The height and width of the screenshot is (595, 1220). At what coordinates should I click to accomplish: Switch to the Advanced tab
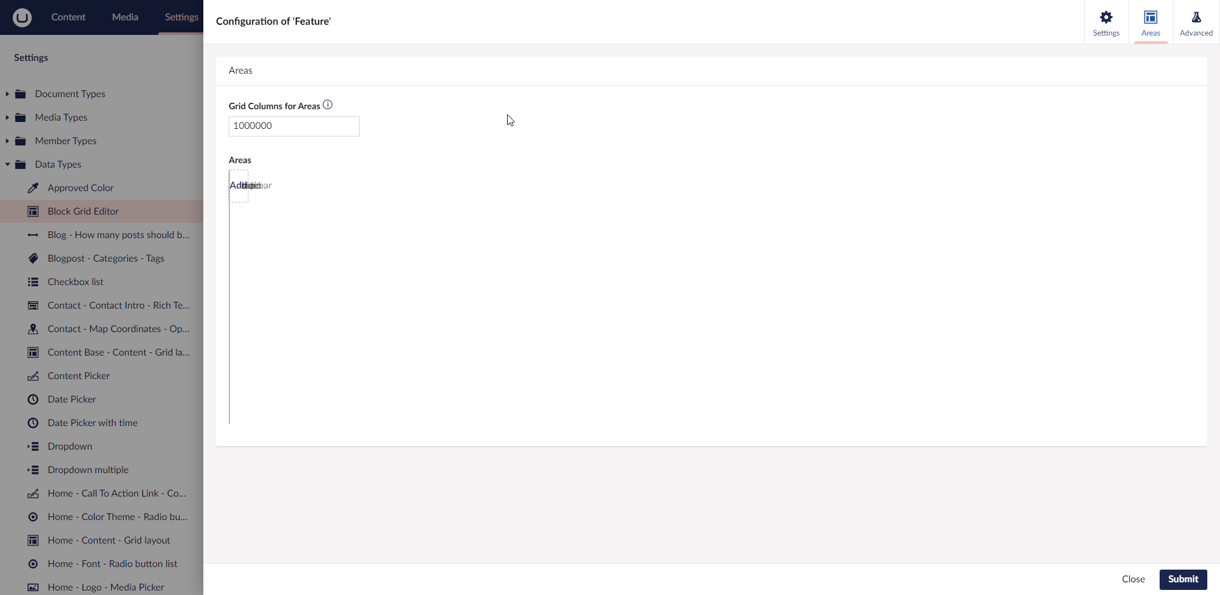(1195, 22)
